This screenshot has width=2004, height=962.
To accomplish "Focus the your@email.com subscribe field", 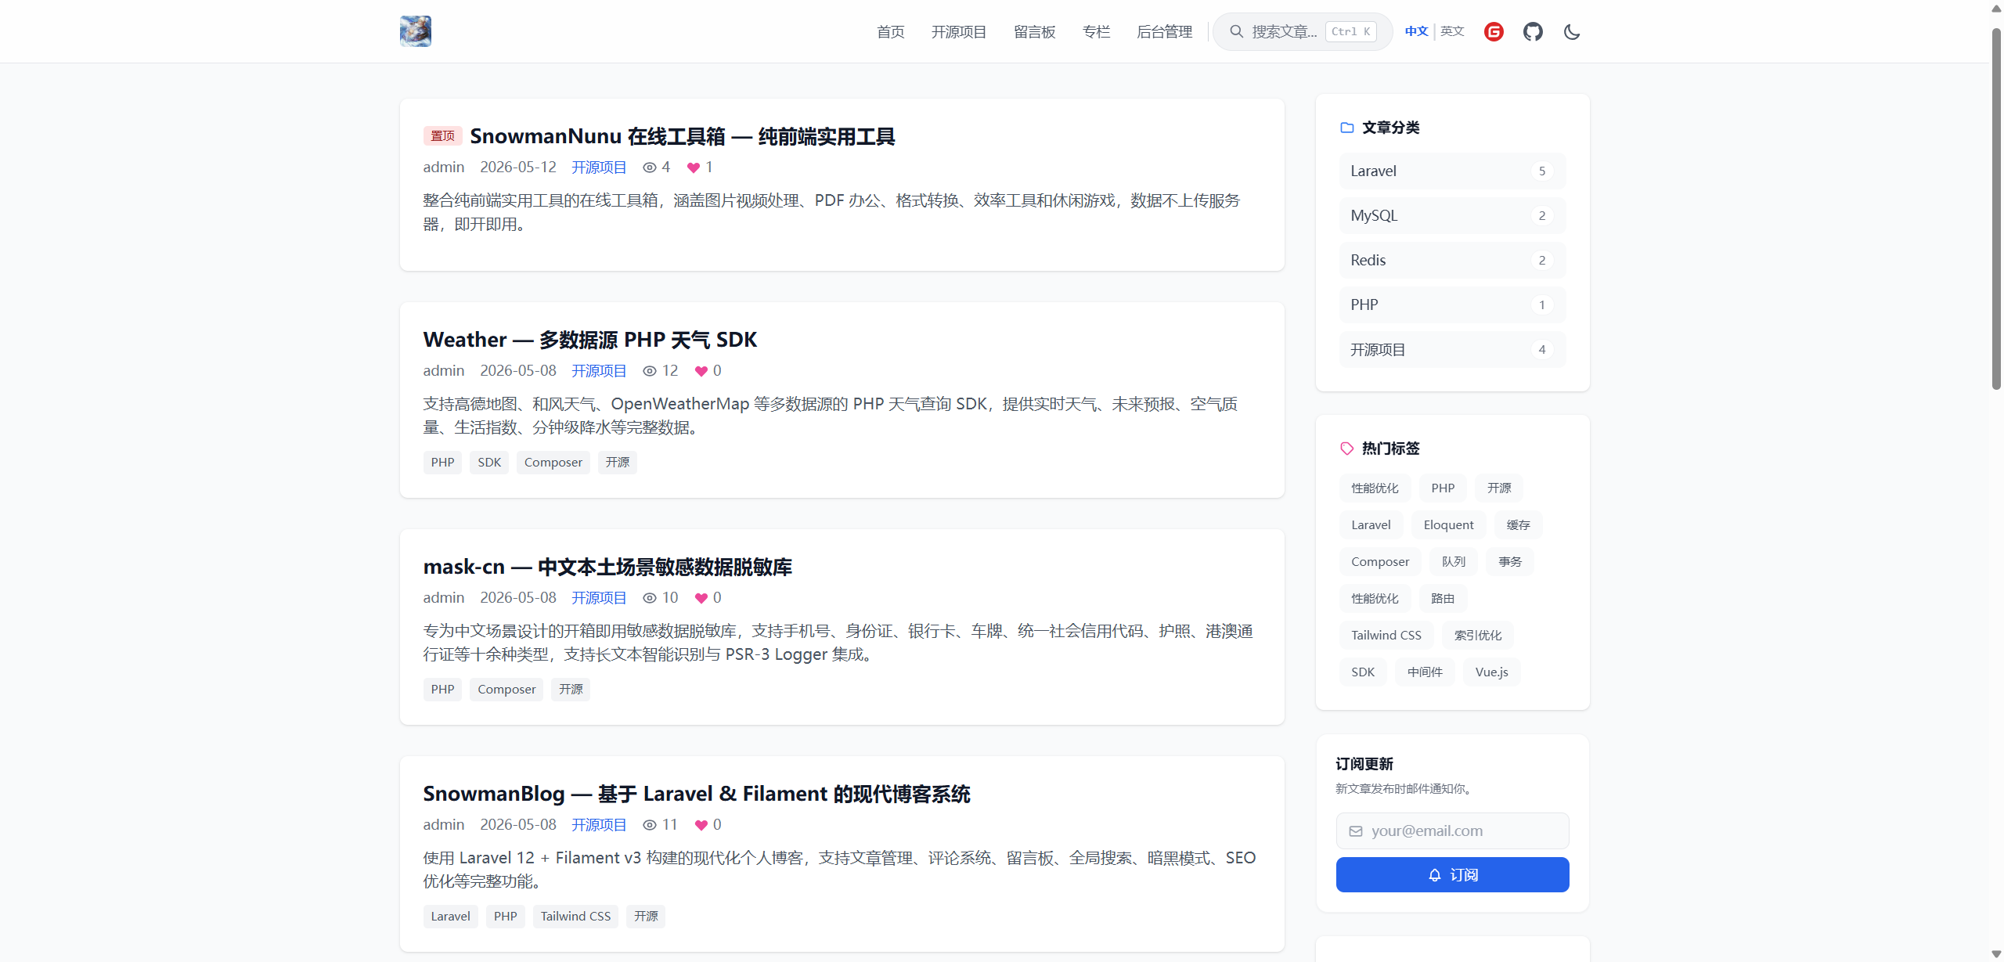I will (1452, 830).
